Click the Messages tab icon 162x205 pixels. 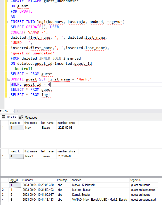coord(21,117)
